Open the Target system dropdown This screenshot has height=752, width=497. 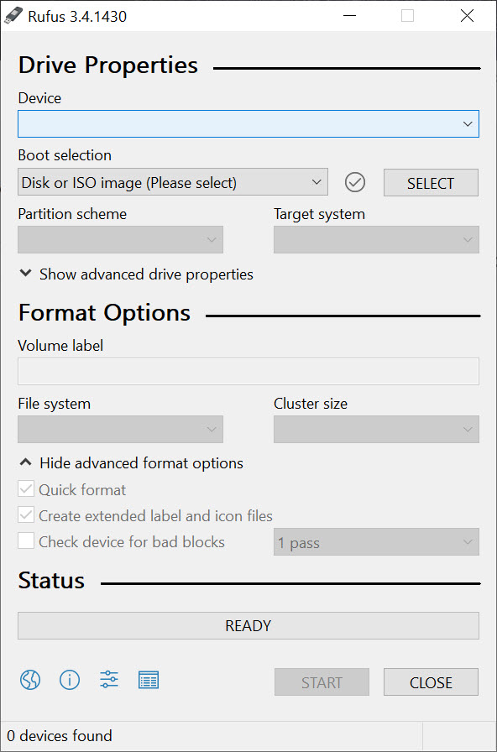point(376,239)
